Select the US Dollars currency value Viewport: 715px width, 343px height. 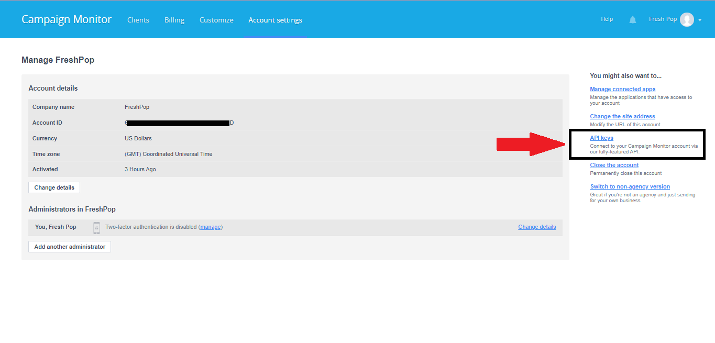click(138, 138)
